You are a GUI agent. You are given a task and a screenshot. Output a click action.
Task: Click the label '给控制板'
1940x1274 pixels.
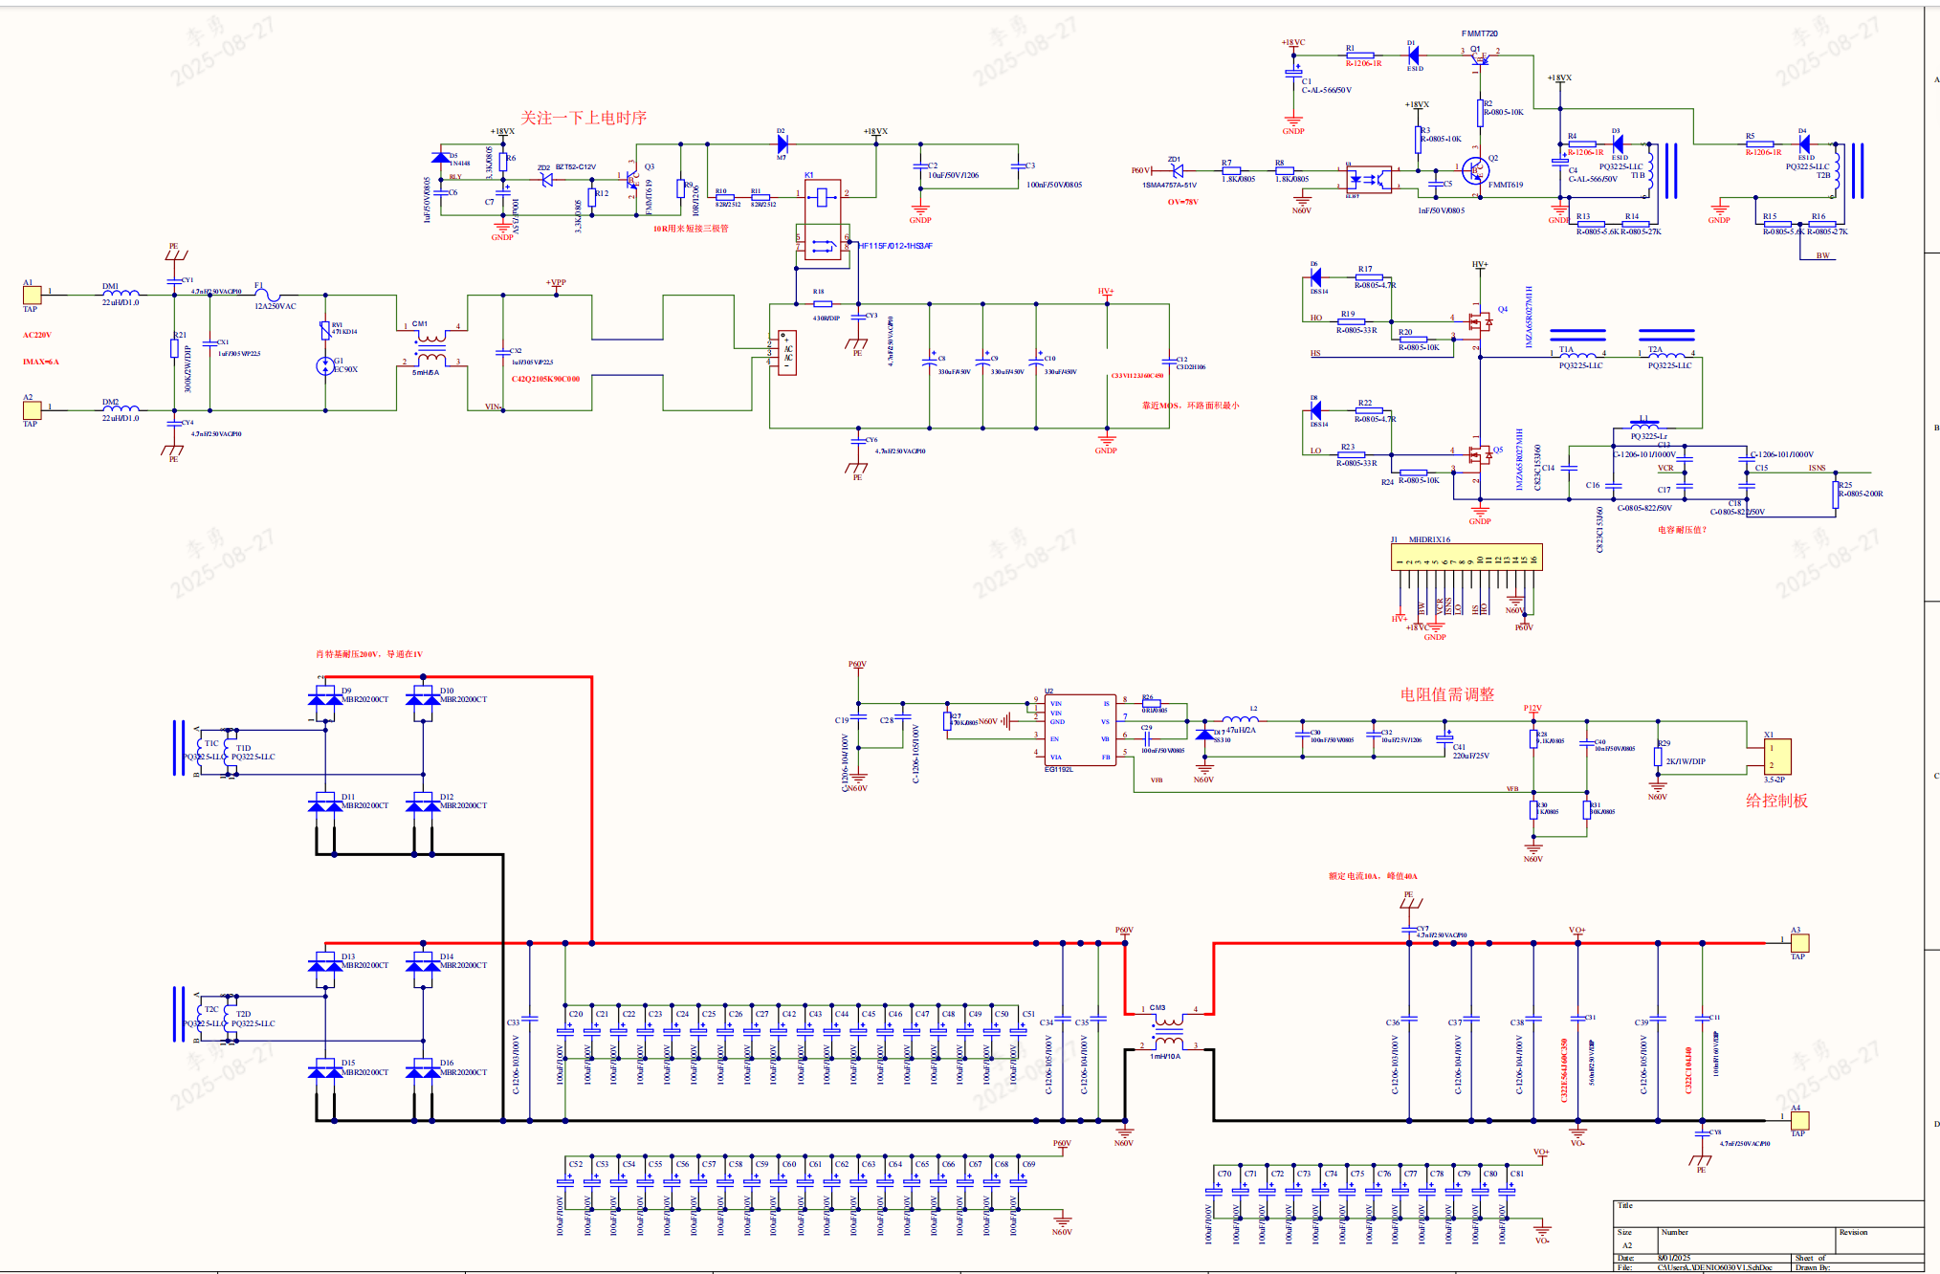[x=1776, y=801]
